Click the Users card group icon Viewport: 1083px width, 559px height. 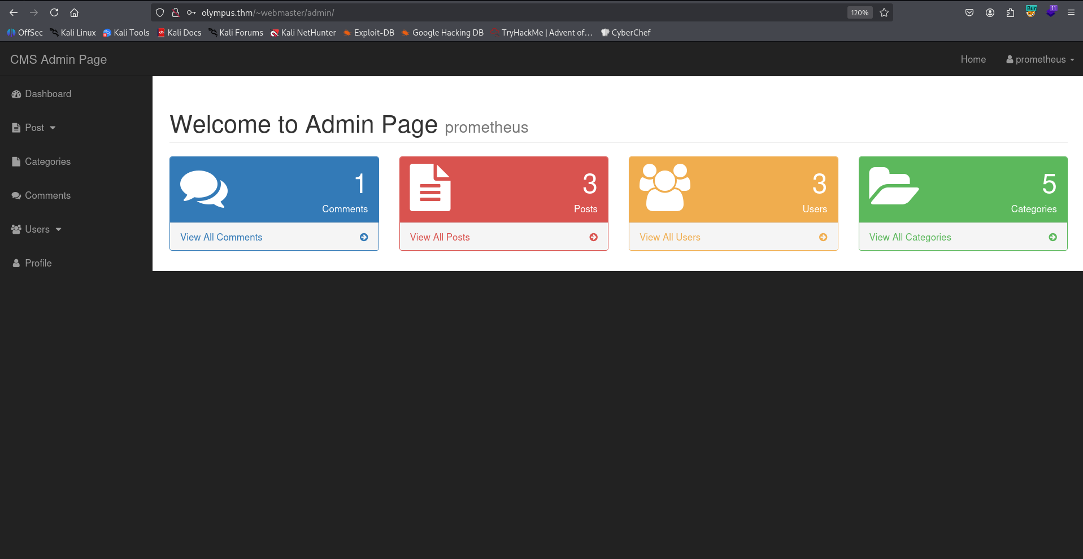coord(664,189)
